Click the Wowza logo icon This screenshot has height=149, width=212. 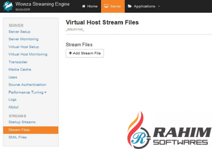[x=8, y=6]
